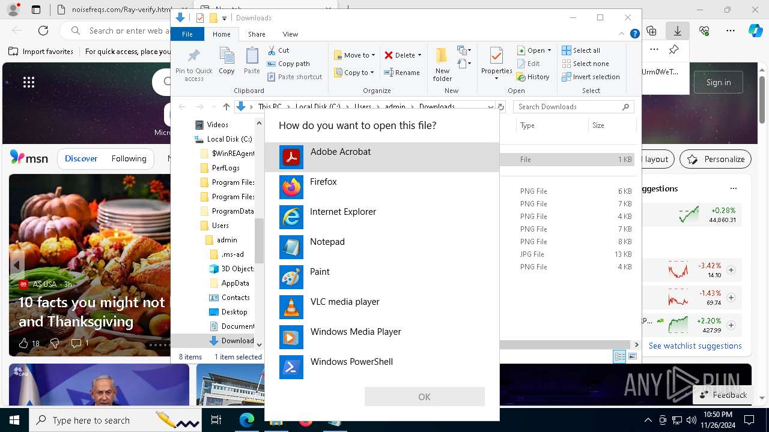Open Edge Downloads toolbar icon
Screen dimensions: 769x432
coord(677,31)
